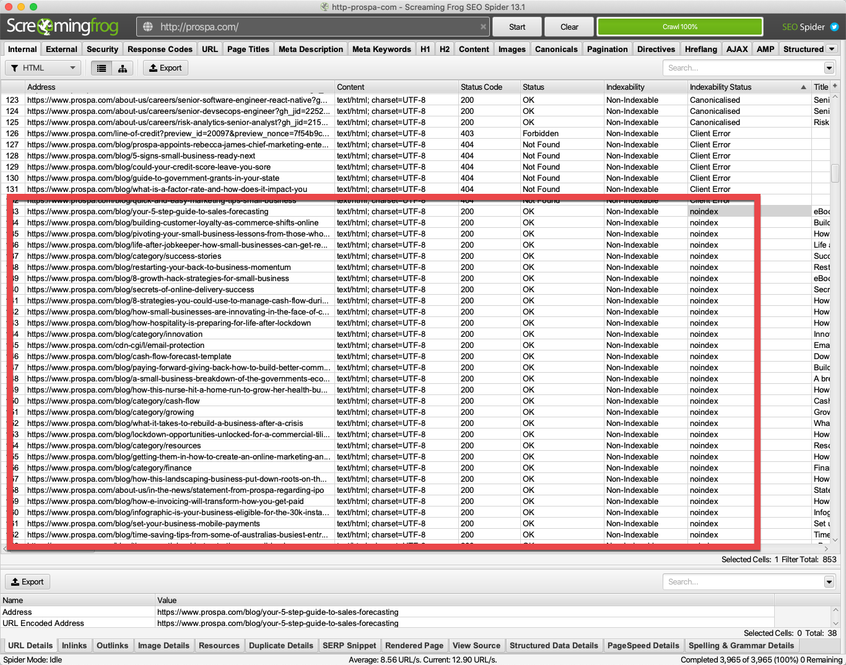Open the SERP Snippet bottom tab
Screen dimensions: 846x665
(x=349, y=645)
